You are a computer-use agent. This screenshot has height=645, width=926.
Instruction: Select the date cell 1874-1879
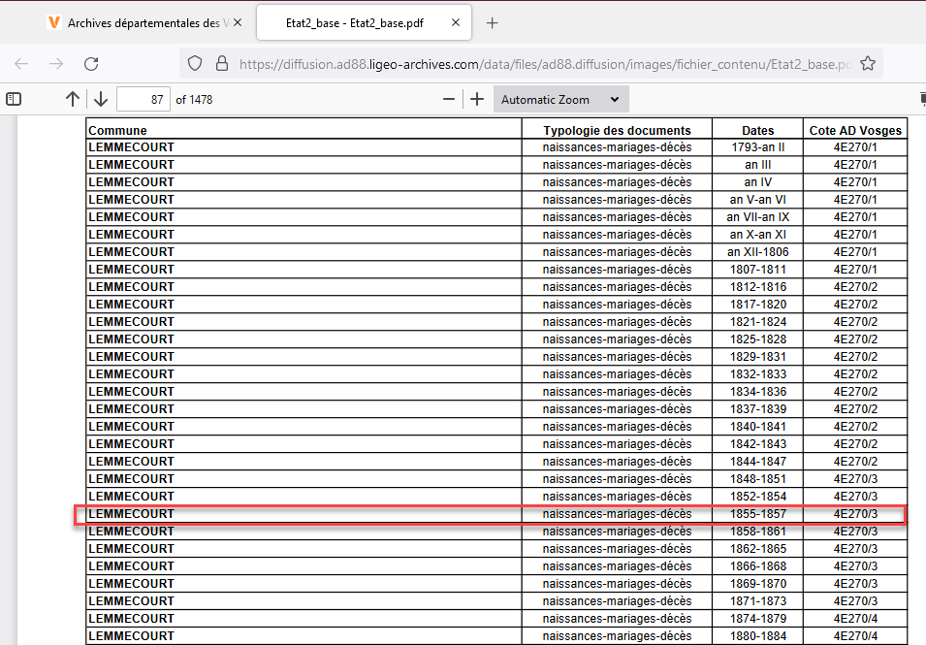pos(757,619)
